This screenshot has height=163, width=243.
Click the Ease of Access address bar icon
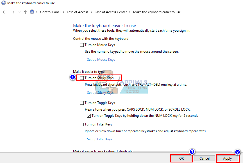click(x=32, y=12)
